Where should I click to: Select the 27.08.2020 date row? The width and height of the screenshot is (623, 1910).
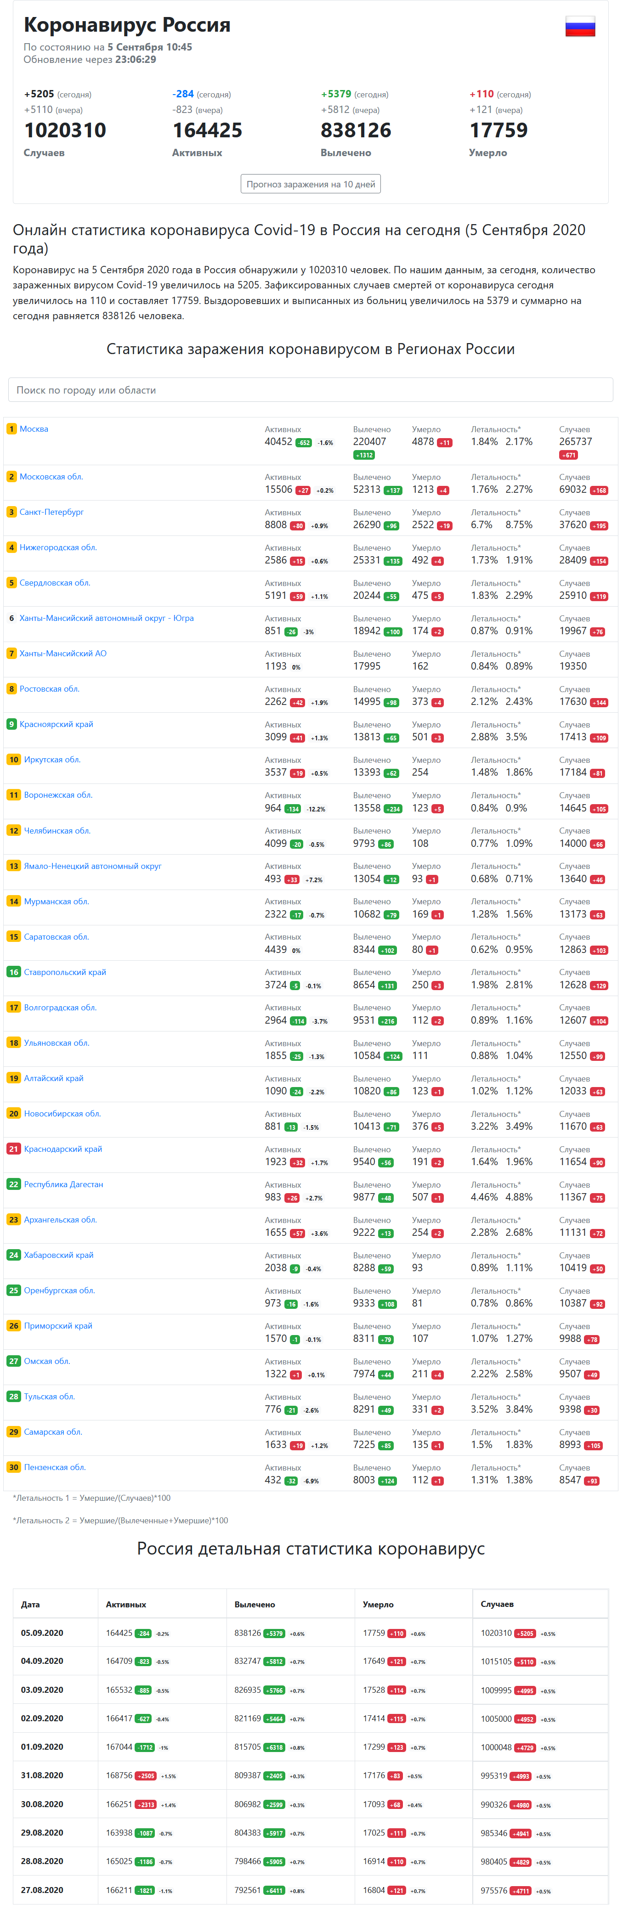42,1890
